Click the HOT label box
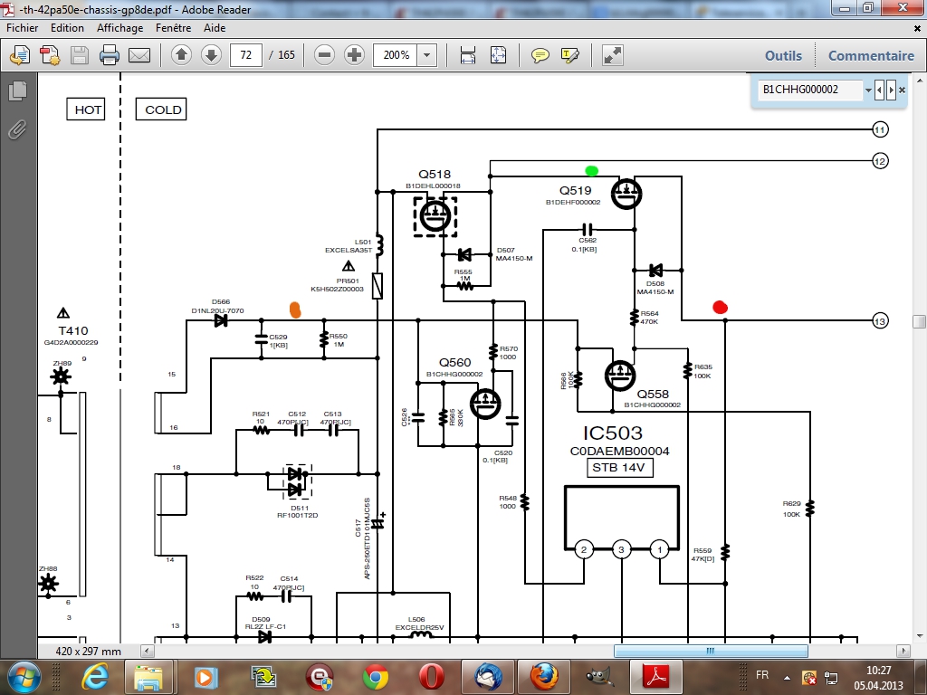 click(x=86, y=109)
